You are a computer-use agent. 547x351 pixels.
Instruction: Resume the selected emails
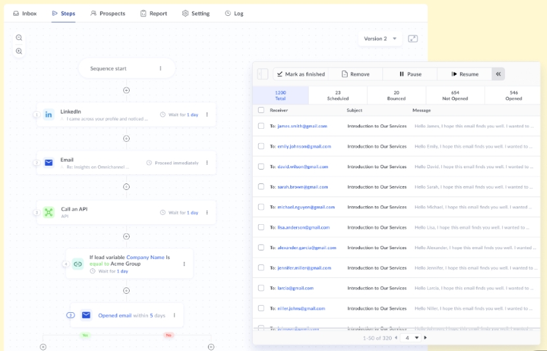tap(465, 74)
